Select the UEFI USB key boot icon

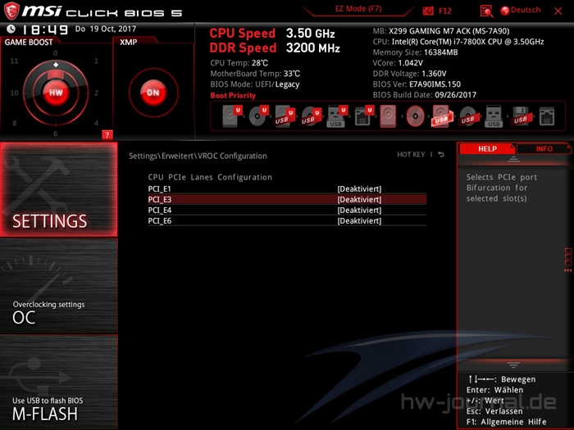pos(337,116)
